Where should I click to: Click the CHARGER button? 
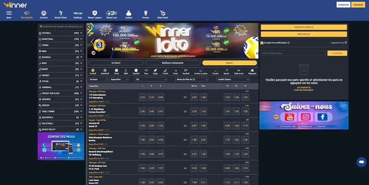[x=337, y=53]
